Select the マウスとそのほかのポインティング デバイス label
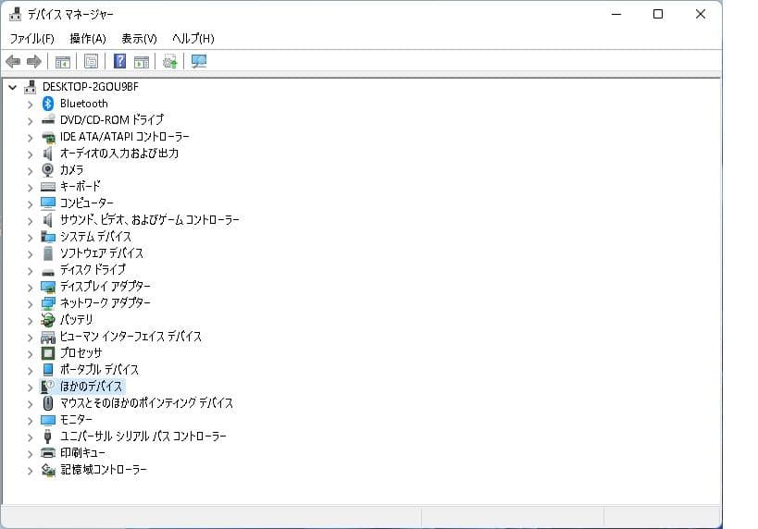Viewport: 758px width, 529px height. point(146,403)
